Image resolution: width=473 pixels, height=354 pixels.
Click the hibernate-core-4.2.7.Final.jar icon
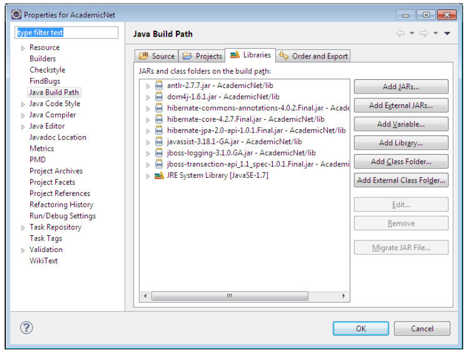[x=159, y=119]
